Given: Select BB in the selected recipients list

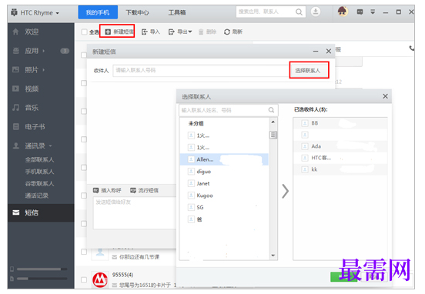Looking at the screenshot, I should point(340,123).
